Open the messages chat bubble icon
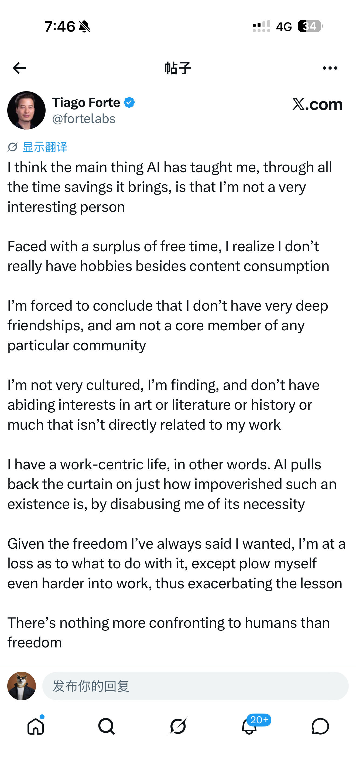Image resolution: width=356 pixels, height=774 pixels. tap(320, 726)
